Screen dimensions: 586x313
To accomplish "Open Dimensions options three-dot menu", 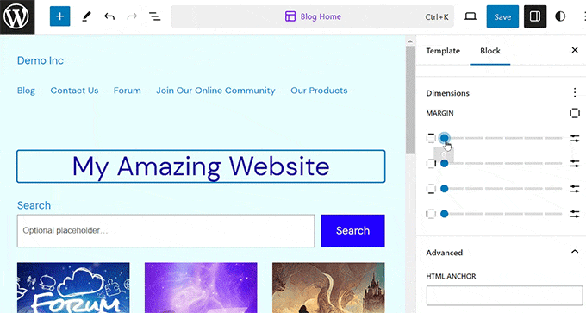I will pos(575,92).
